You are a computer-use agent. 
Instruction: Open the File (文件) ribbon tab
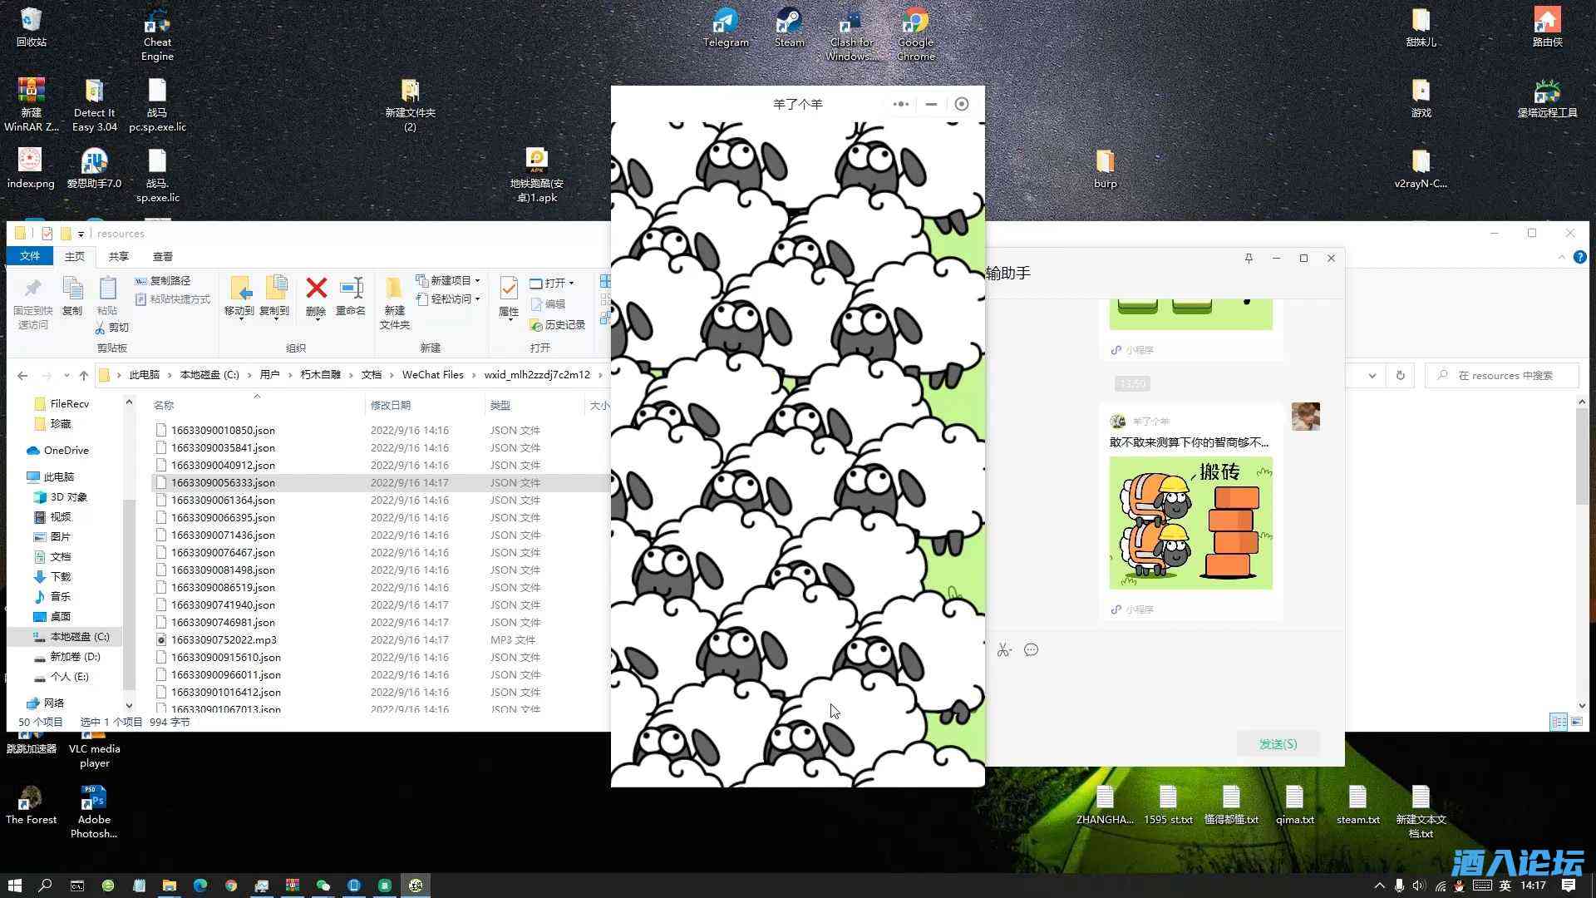click(x=30, y=256)
